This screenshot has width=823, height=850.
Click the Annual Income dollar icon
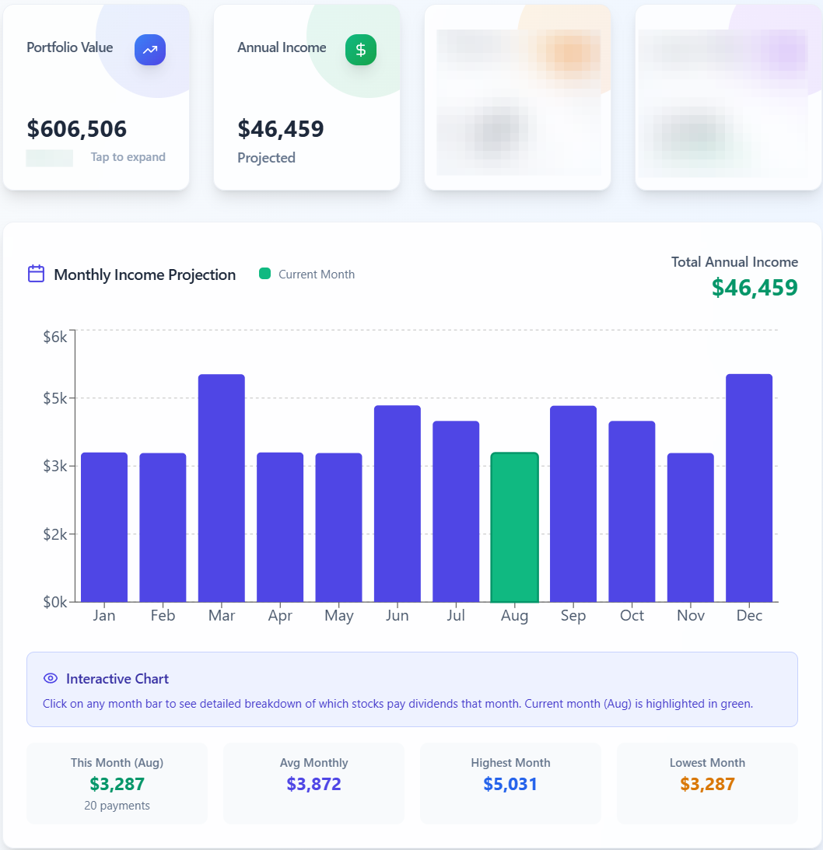pos(361,50)
